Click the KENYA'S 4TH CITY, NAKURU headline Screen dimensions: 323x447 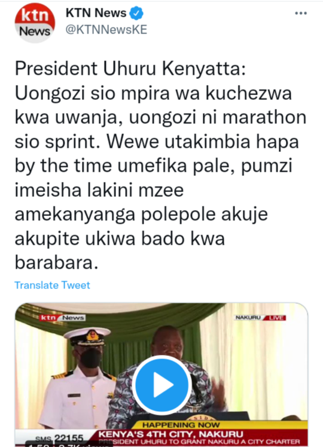[170, 434]
